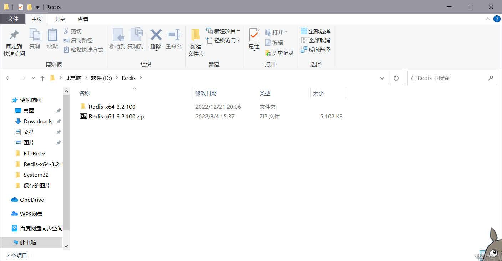The width and height of the screenshot is (502, 261).
Task: Expand chevron after Redis in address bar
Action: click(140, 78)
